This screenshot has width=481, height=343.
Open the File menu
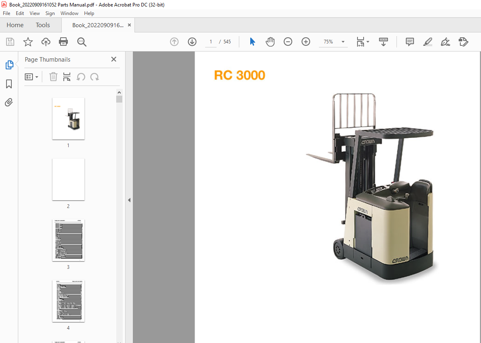click(6, 13)
